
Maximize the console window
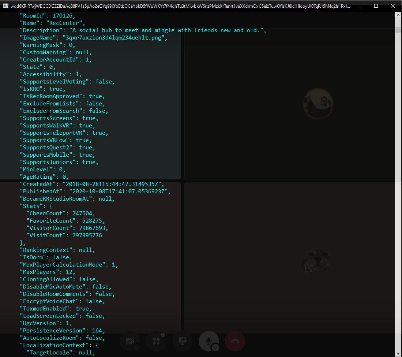click(x=376, y=6)
